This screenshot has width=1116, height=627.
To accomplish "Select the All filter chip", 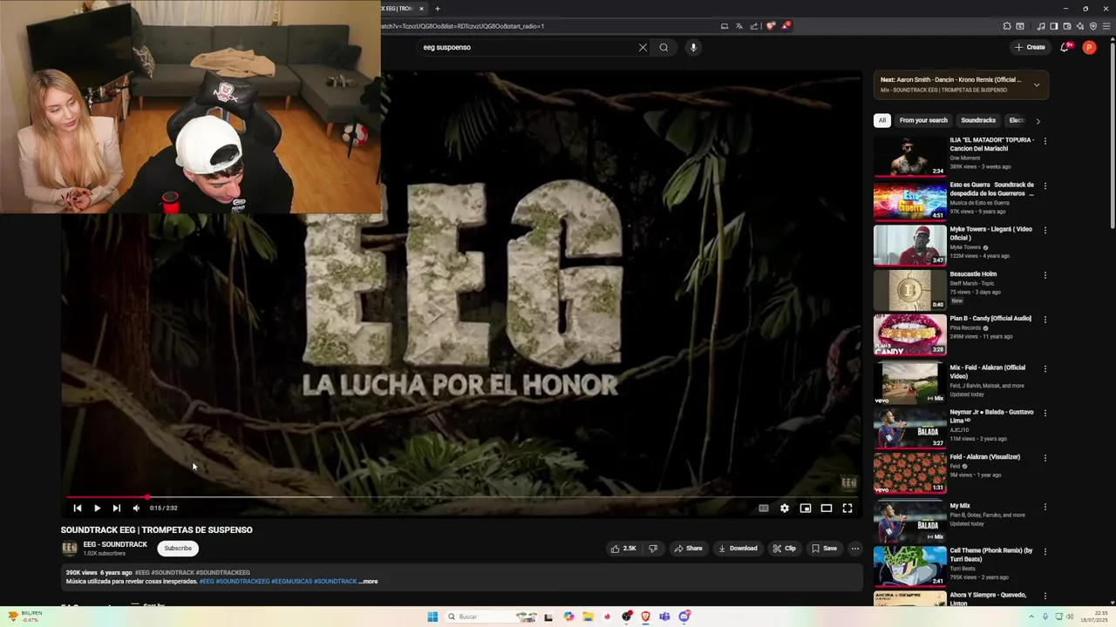I will tap(882, 120).
